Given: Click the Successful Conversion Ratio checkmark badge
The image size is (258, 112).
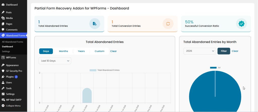Looking at the screenshot, I should tap(241, 24).
